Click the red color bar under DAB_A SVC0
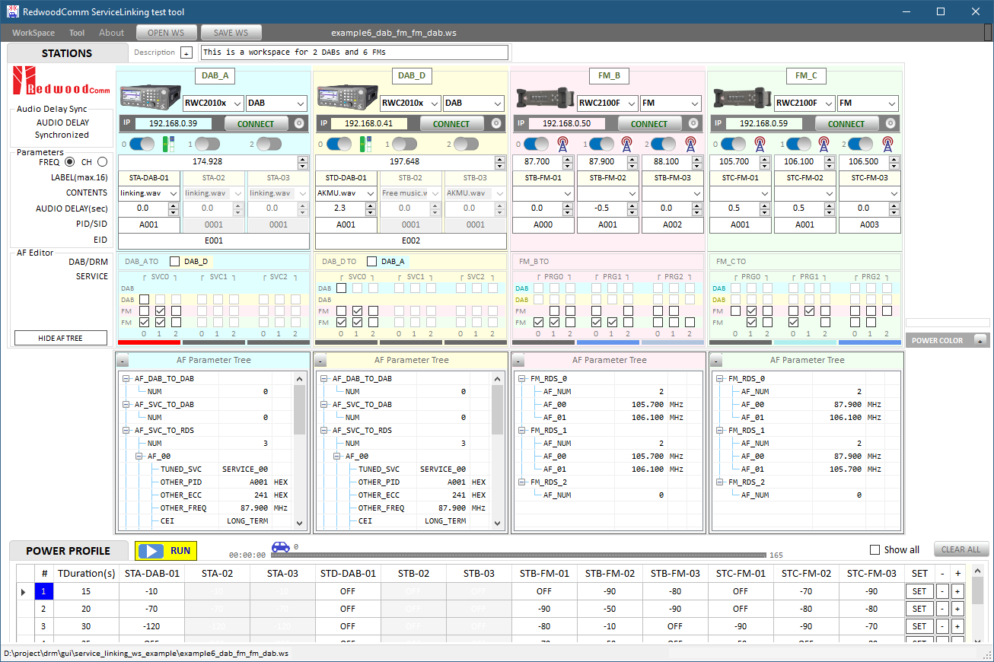This screenshot has width=994, height=662. click(148, 342)
